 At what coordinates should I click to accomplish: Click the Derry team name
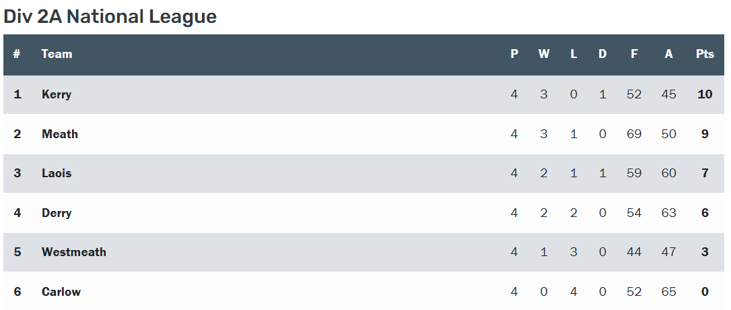(x=57, y=213)
